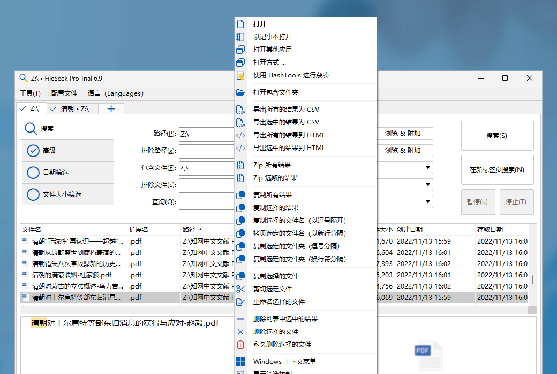
Task: Click the icon beside 打开其他应用
Action: tap(240, 50)
